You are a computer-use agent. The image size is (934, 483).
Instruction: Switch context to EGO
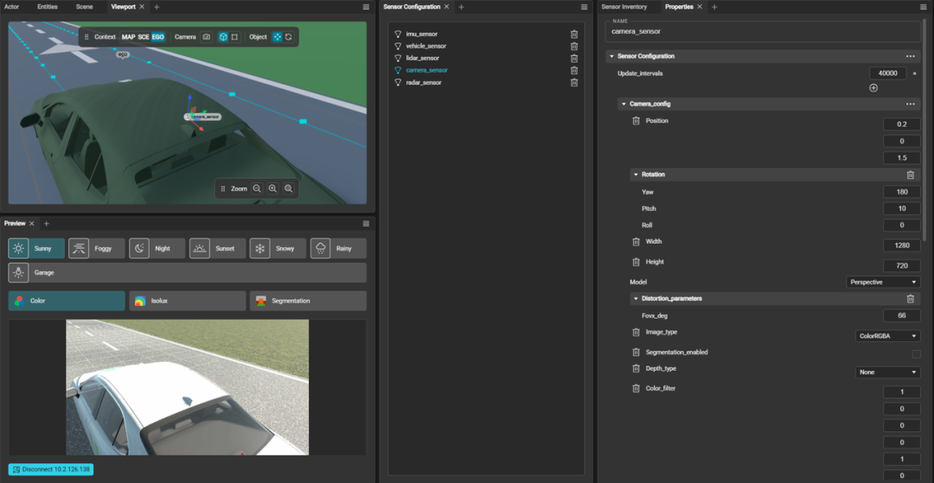(158, 37)
